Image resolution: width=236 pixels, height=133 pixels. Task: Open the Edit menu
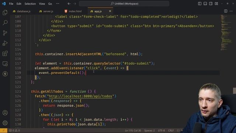pos(19,4)
